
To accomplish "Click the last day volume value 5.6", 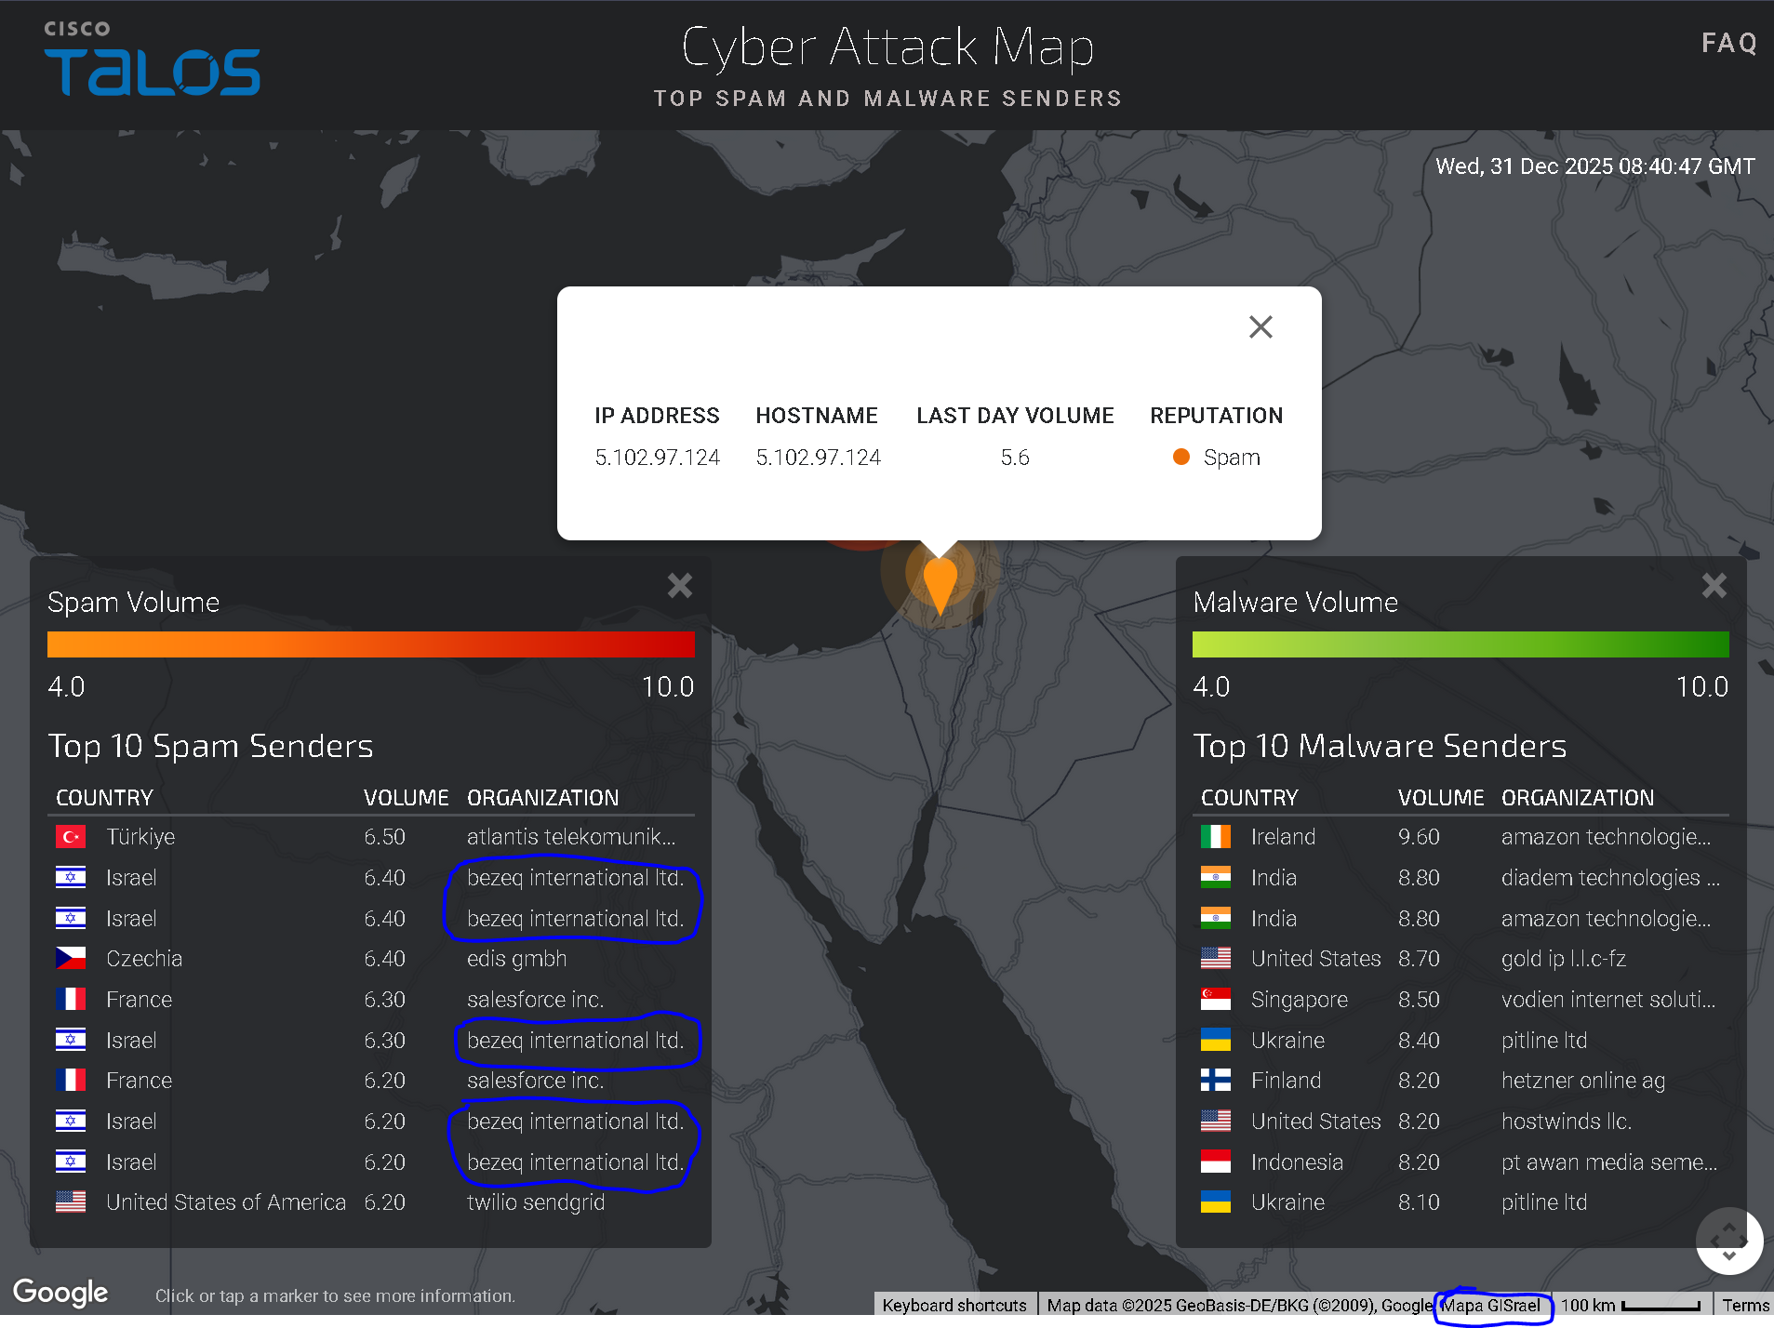I will click(x=1015, y=458).
